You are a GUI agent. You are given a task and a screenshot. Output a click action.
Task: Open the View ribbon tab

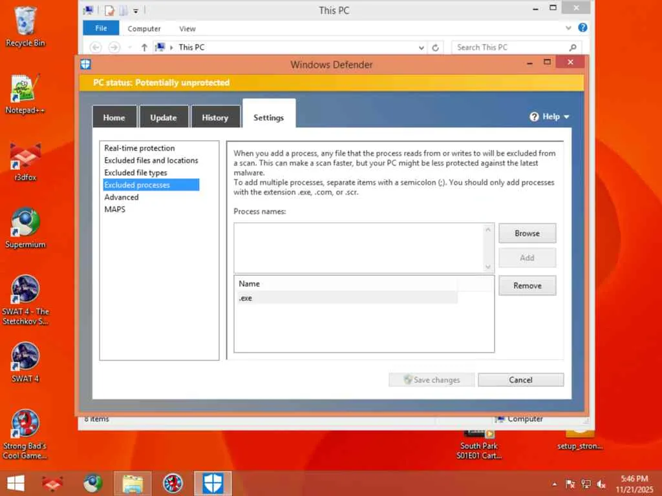tap(187, 28)
